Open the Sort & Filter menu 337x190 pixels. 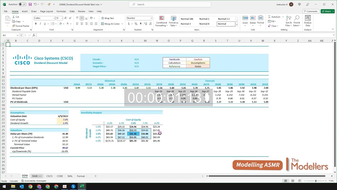(289, 21)
